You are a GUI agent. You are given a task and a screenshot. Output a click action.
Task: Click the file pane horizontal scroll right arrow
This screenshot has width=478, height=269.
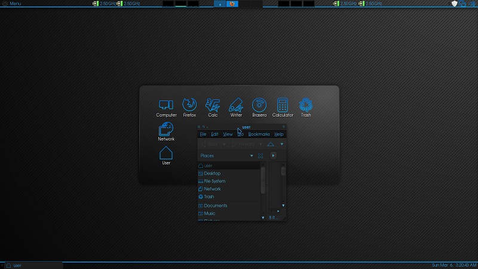point(278,211)
